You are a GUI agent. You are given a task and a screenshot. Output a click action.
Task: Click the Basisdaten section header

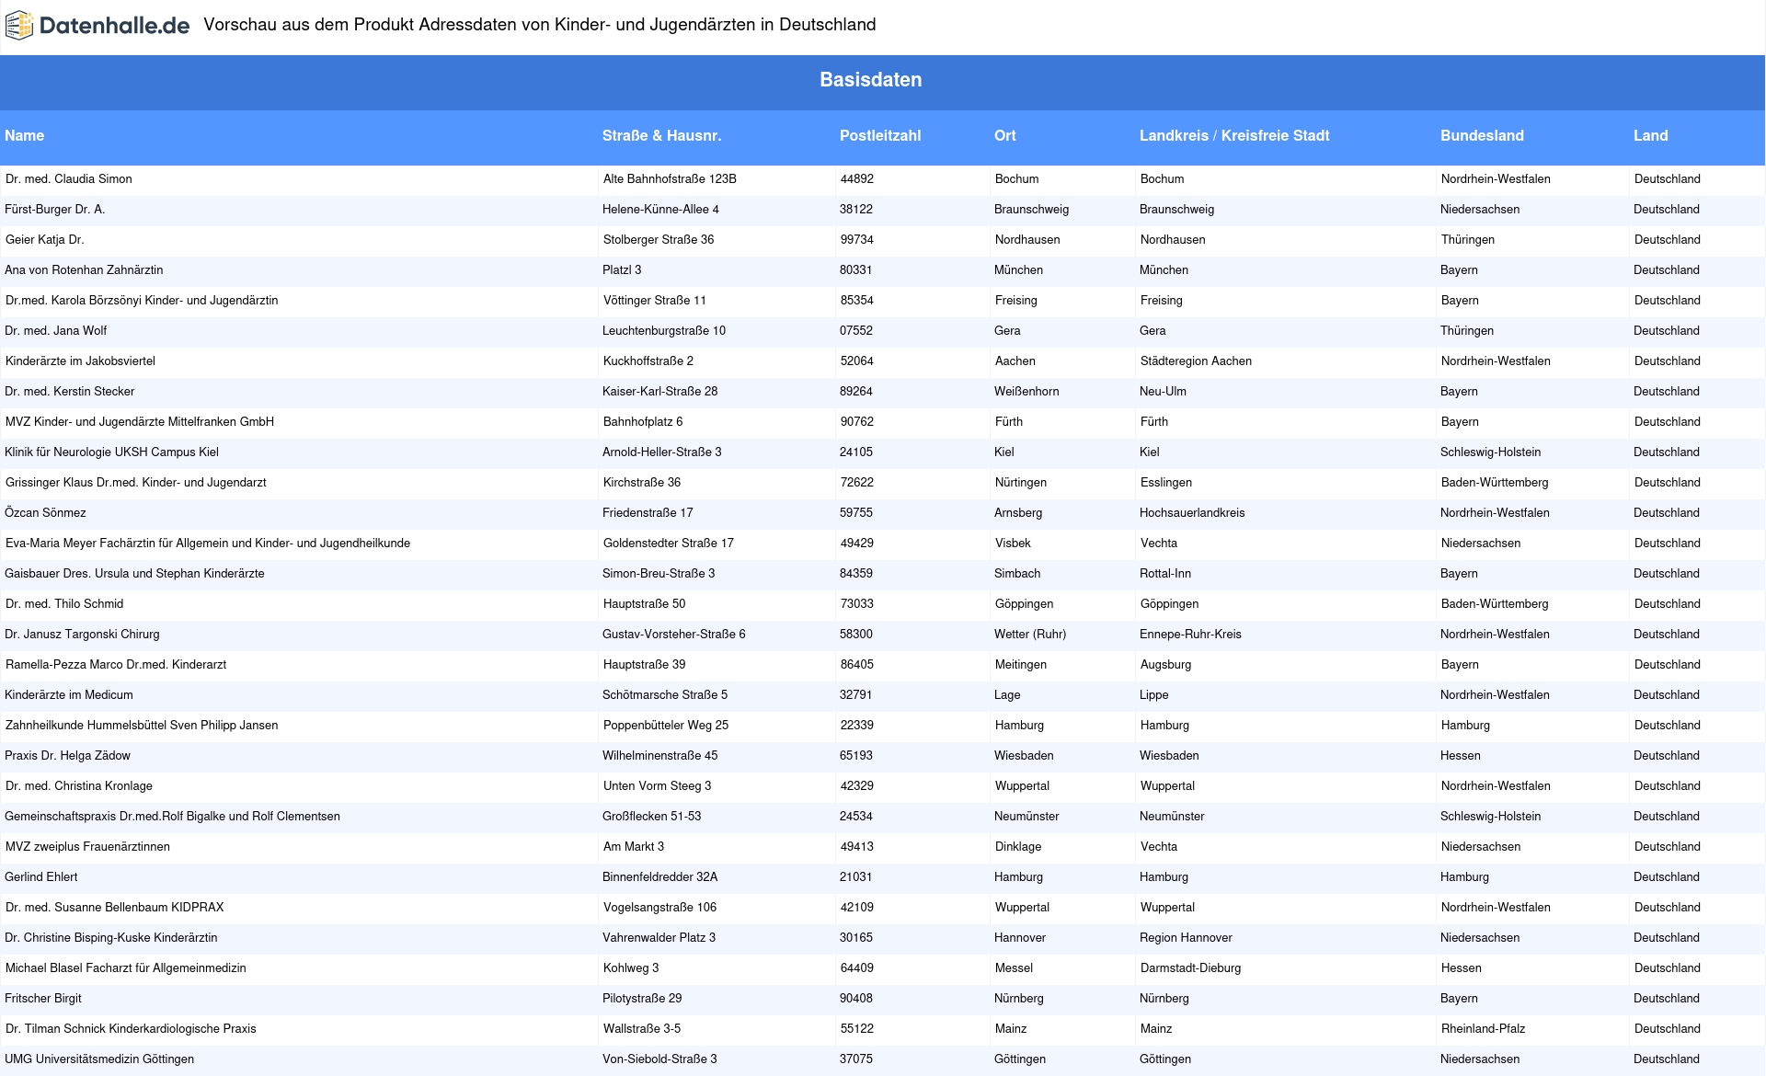pos(871,80)
